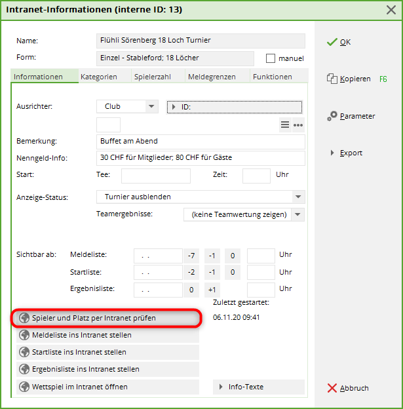This screenshot has height=409, width=403.
Task: Click the Ergebnisliste 0 days button
Action: click(x=191, y=290)
